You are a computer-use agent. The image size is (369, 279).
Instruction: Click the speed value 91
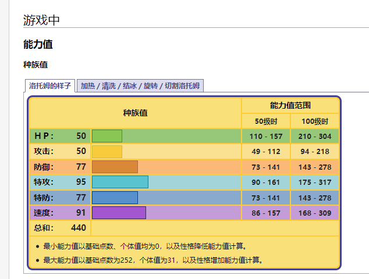click(81, 213)
